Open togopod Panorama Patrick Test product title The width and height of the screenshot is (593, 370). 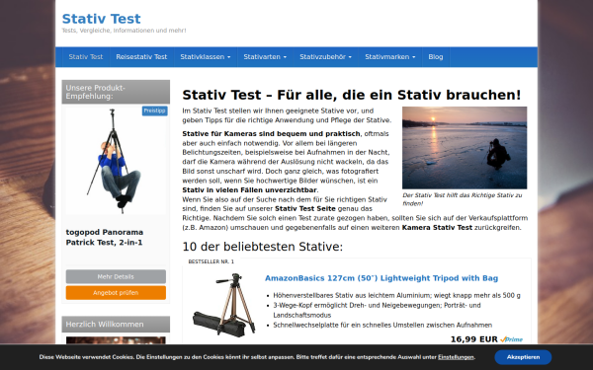105,237
